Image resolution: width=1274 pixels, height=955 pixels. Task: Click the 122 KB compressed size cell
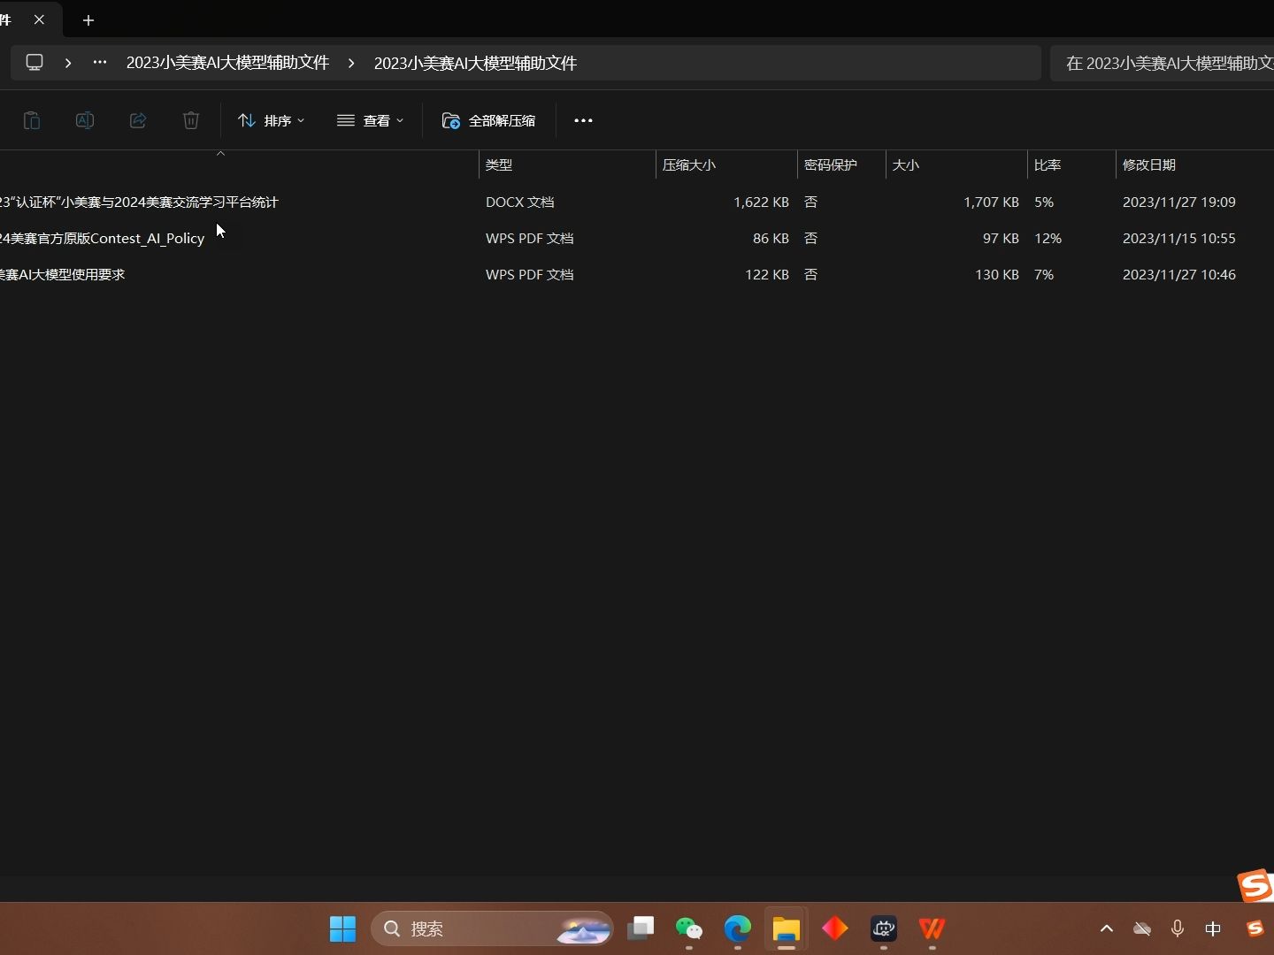pyautogui.click(x=767, y=274)
